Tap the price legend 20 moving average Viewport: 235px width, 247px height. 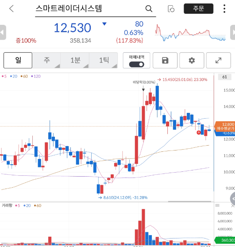[14, 77]
